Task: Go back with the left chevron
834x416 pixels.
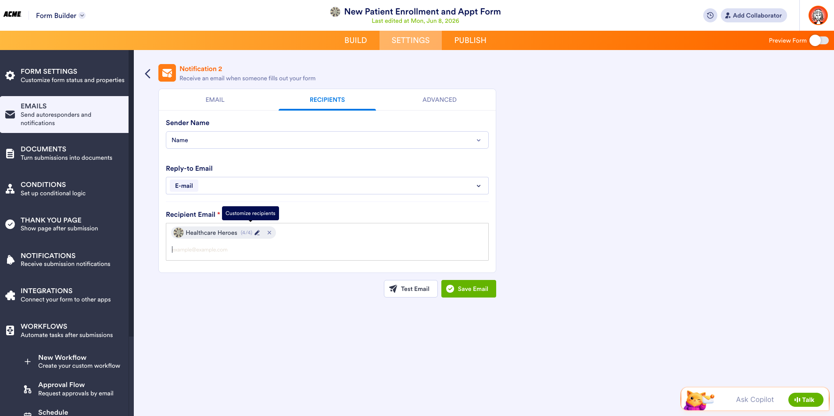Action: pyautogui.click(x=148, y=74)
